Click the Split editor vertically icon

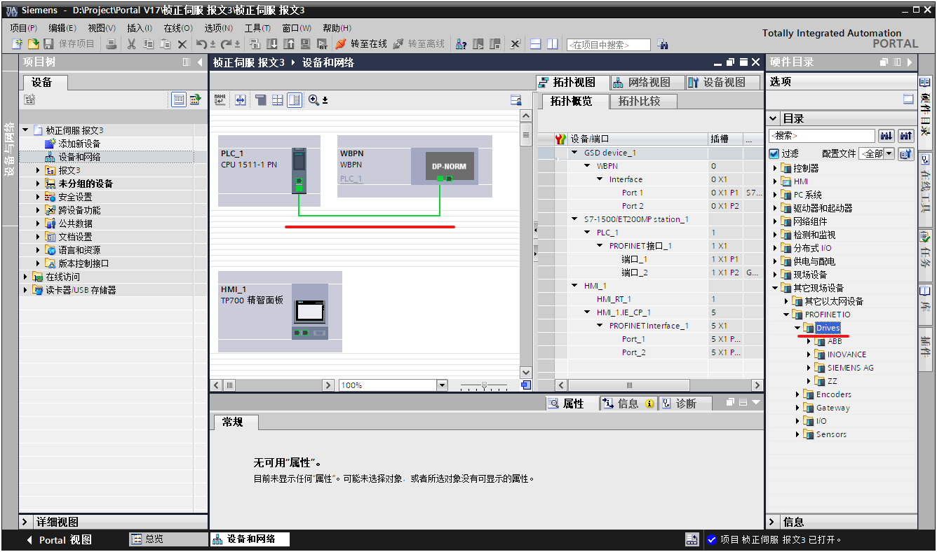[x=553, y=44]
